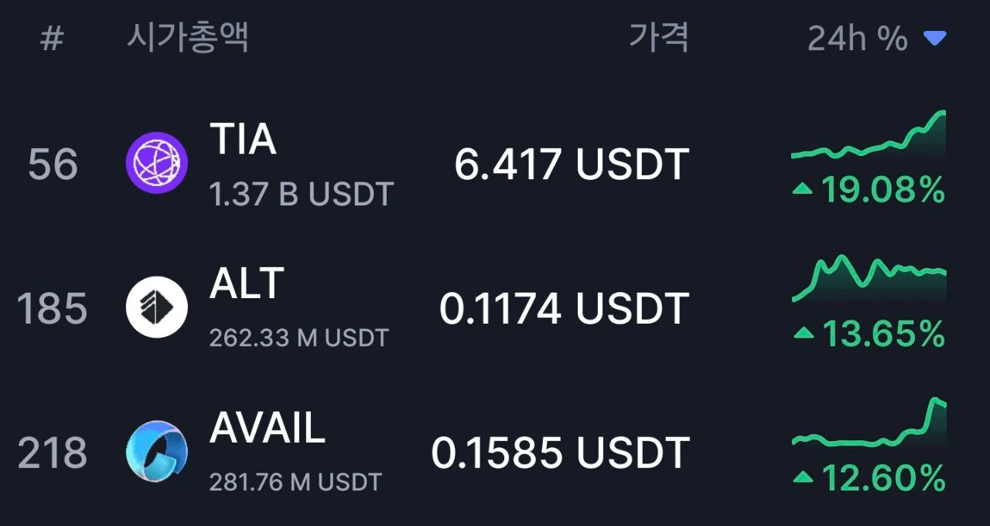View the ALT 24h sparkline chart

tap(868, 278)
